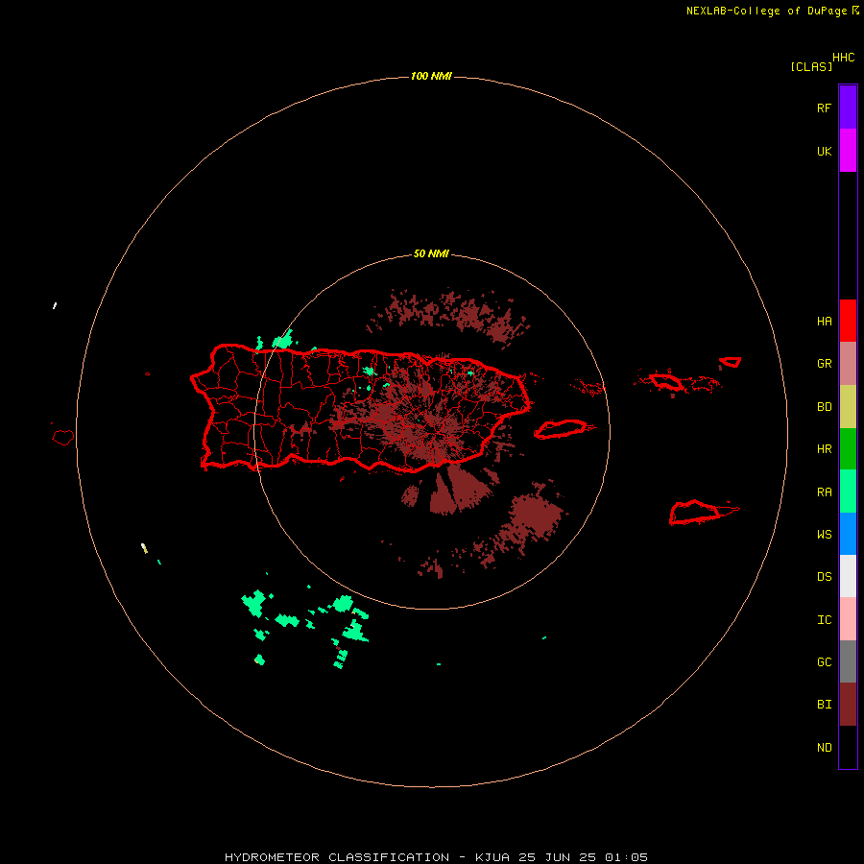Click the HHC product code label
Viewport: 864px width, 864px height.
point(843,58)
